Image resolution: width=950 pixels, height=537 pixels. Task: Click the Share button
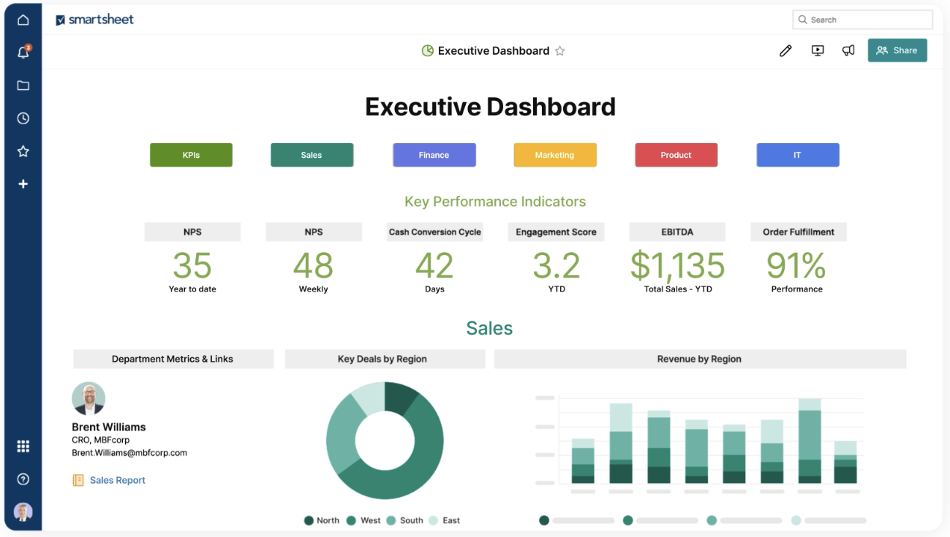897,50
